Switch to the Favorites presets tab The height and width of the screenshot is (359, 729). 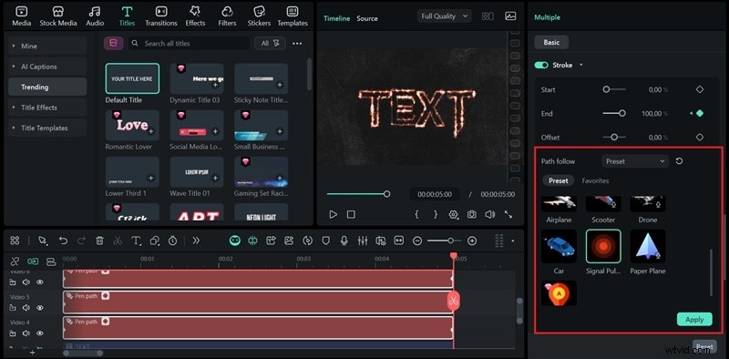tap(595, 180)
